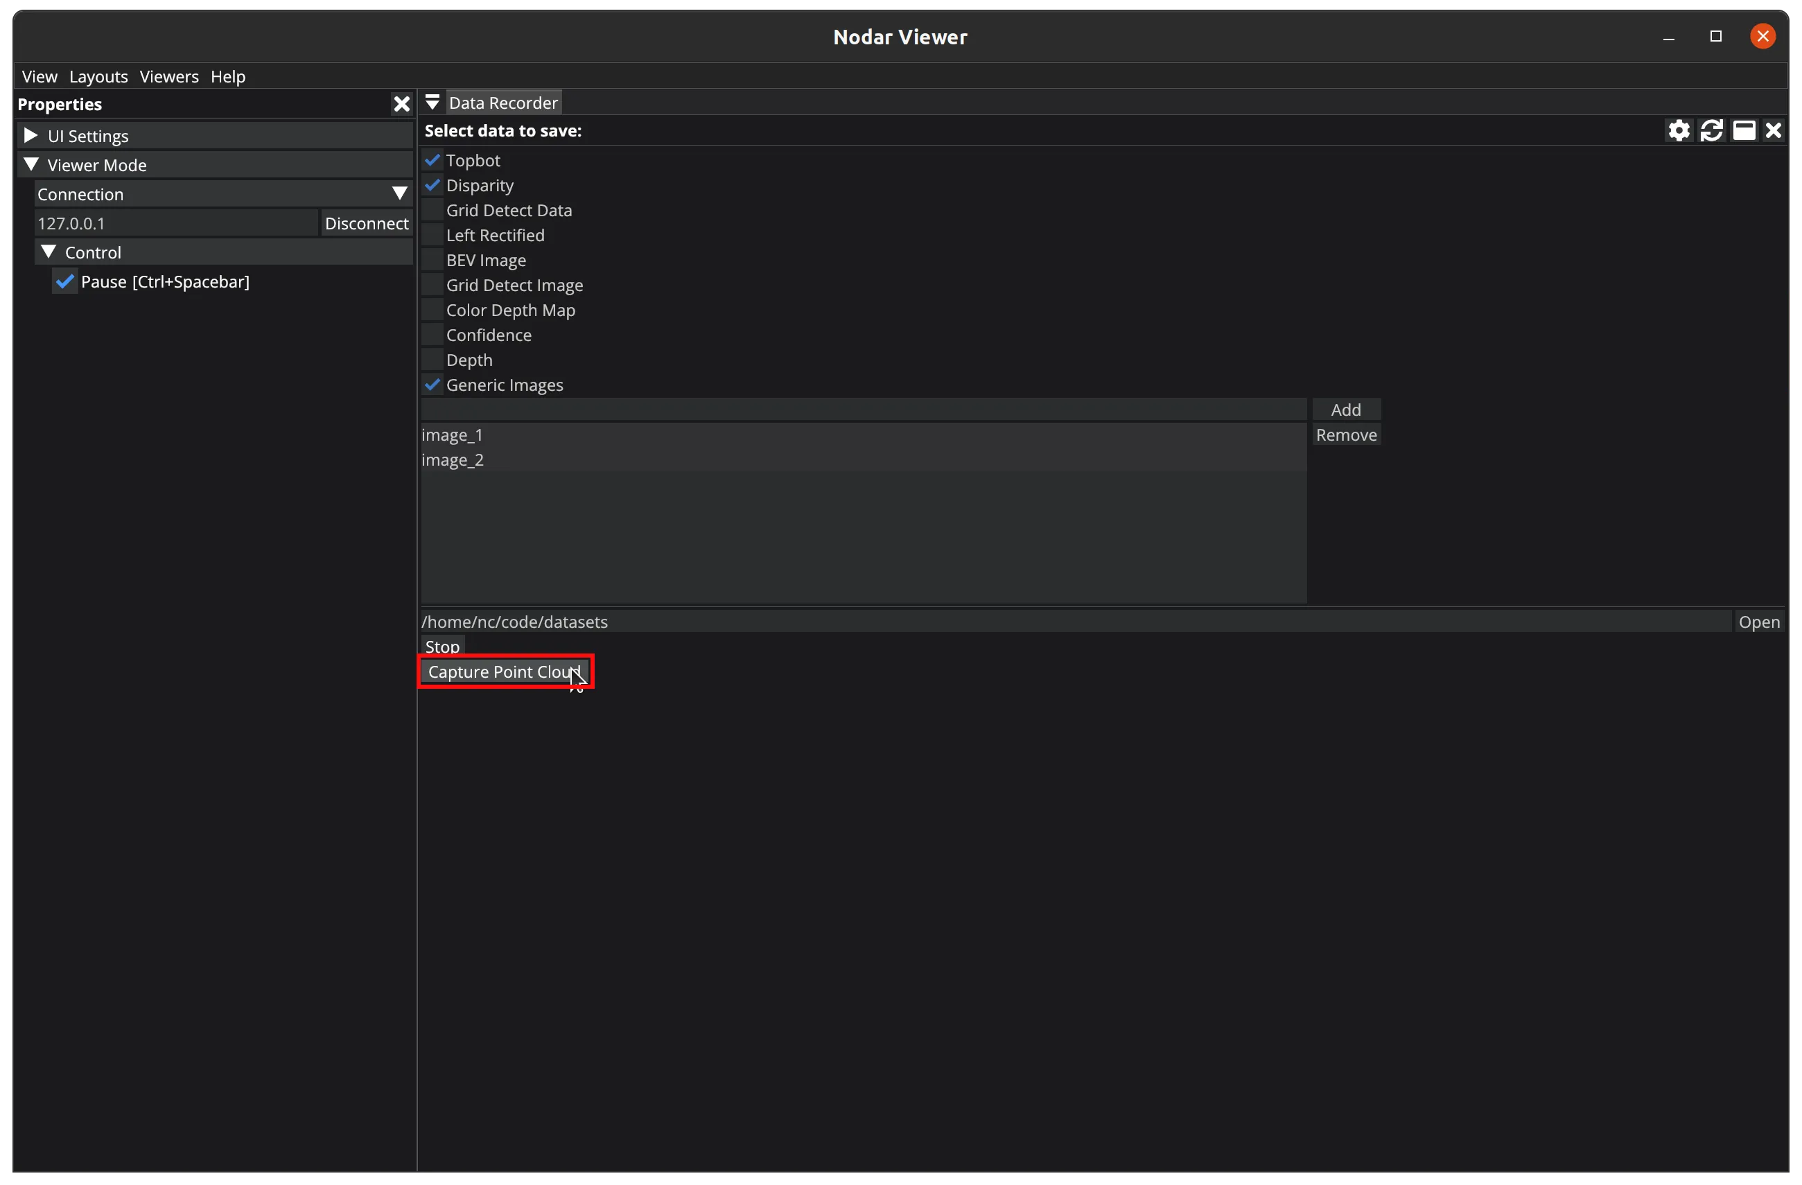Open Data Recorder settings gear icon
Viewport: 1802px width, 1185px height.
pos(1678,130)
